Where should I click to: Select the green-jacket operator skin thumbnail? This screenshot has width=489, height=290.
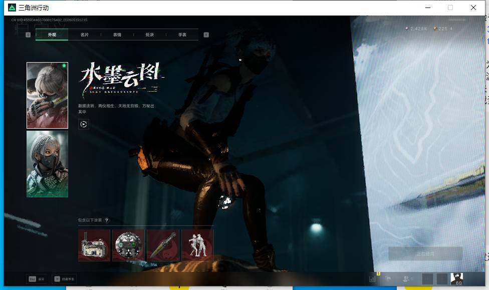[48, 164]
